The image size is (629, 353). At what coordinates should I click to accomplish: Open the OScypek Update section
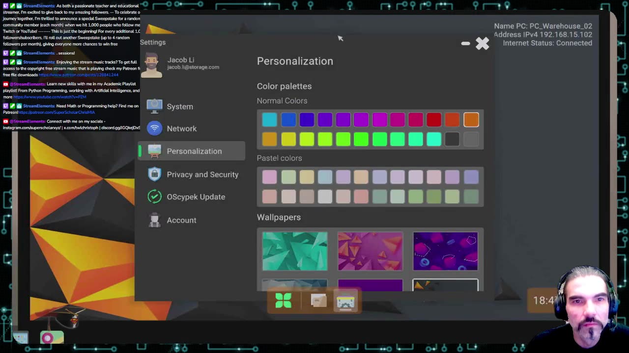(x=192, y=197)
